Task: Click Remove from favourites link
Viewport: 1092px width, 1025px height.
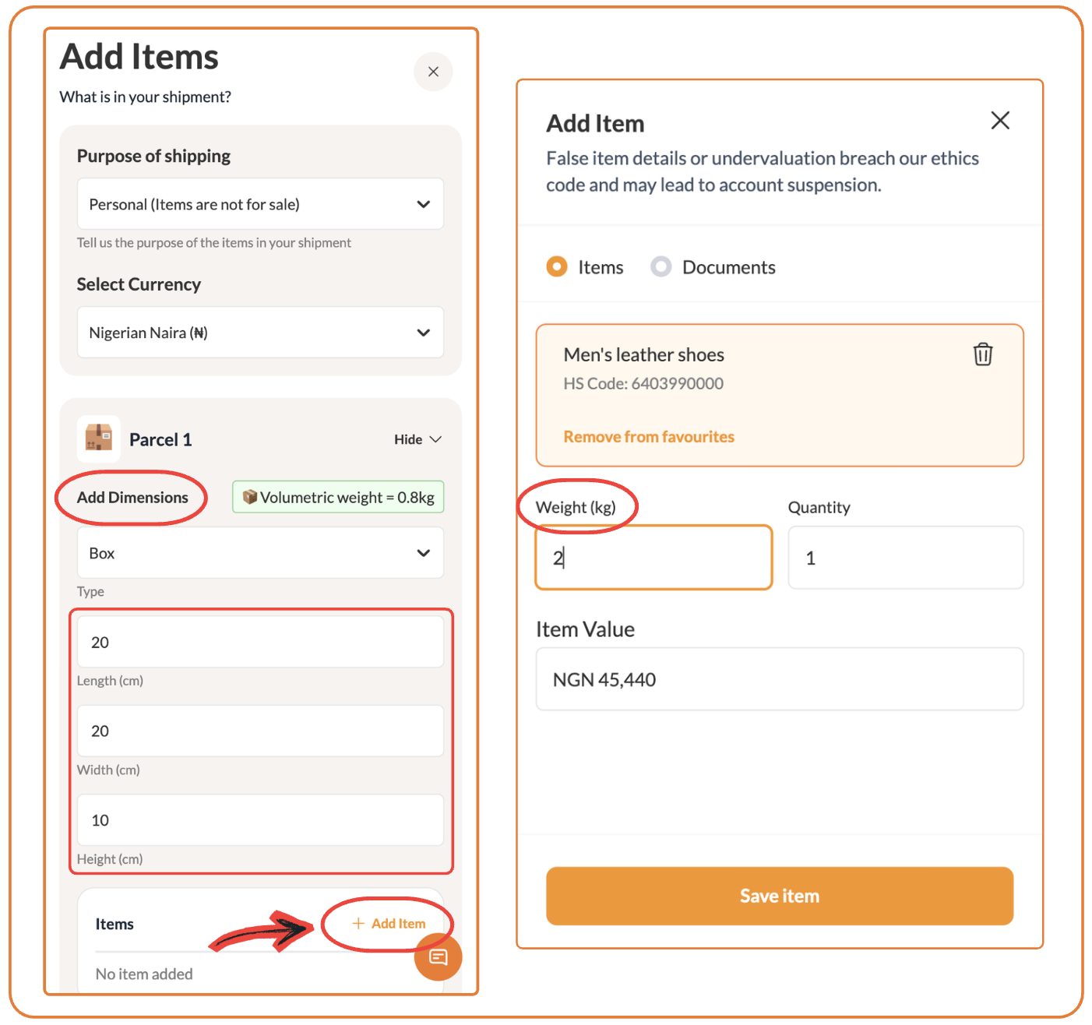Action: click(x=649, y=437)
